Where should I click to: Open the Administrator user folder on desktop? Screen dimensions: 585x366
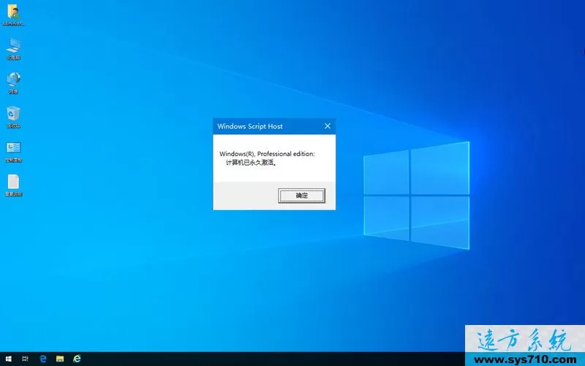[13, 13]
